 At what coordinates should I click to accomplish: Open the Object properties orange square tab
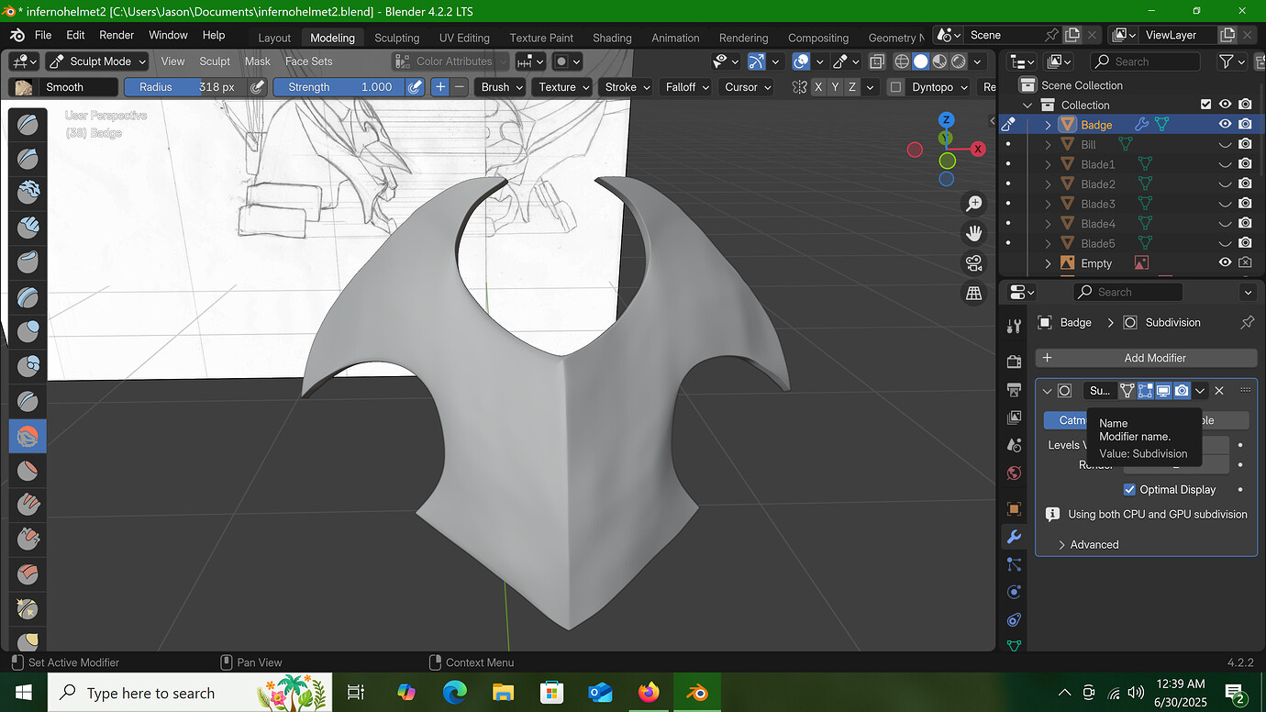click(x=1014, y=508)
